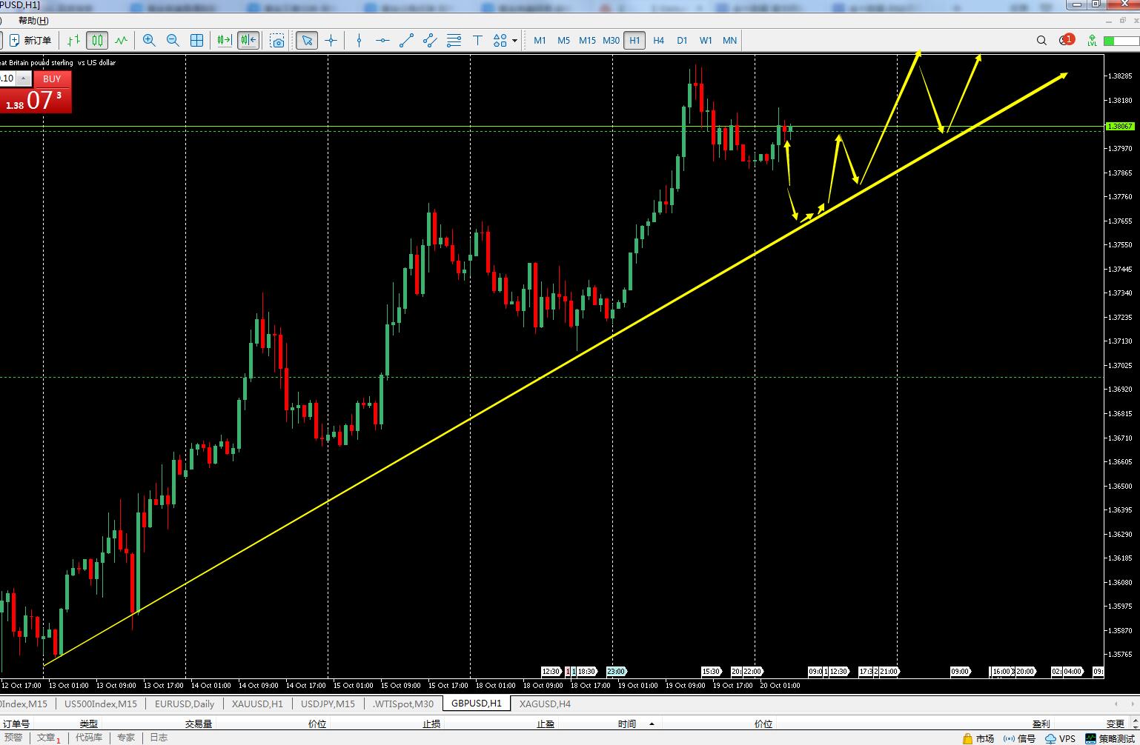The image size is (1140, 745).
Task: Open the Market (市场) button
Action: click(978, 738)
